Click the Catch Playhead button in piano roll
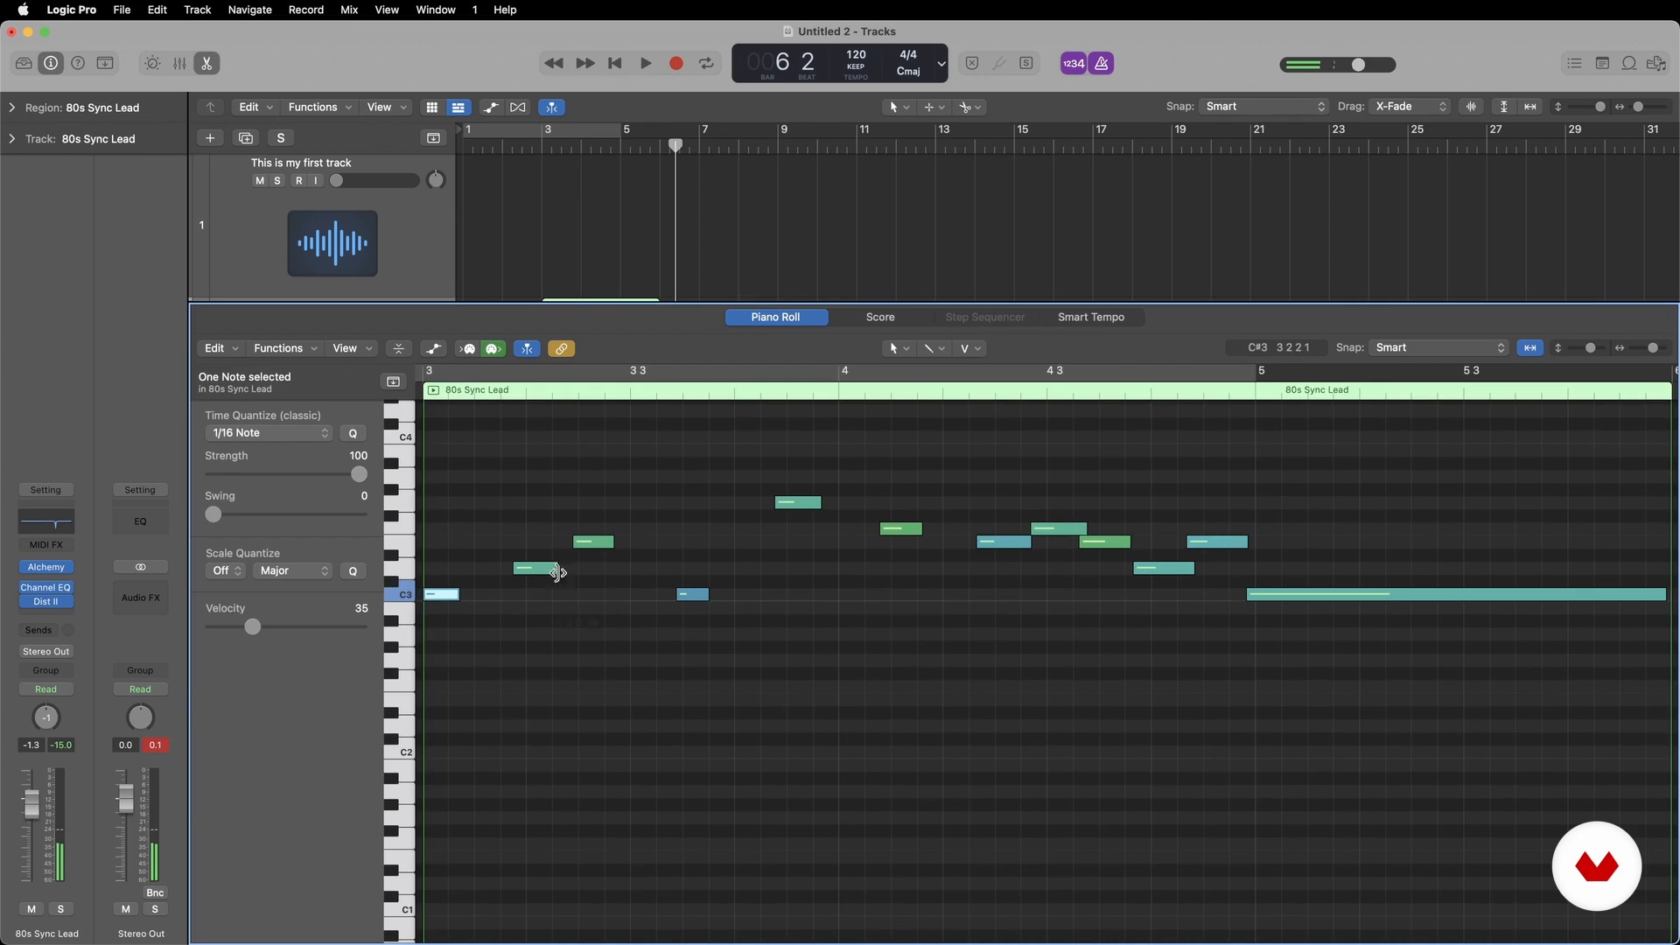This screenshot has width=1680, height=945. [x=527, y=348]
